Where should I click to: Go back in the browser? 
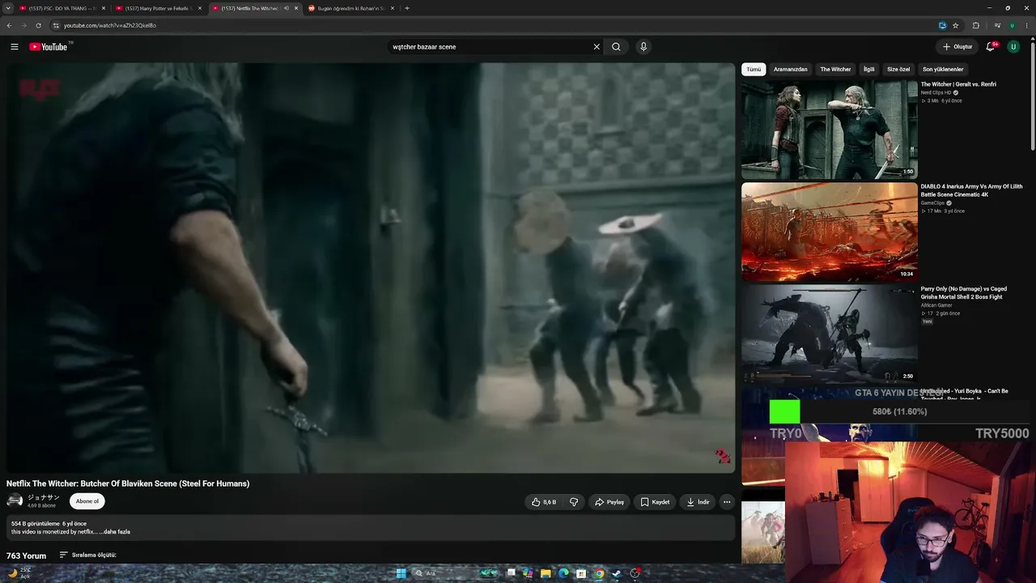(x=9, y=25)
